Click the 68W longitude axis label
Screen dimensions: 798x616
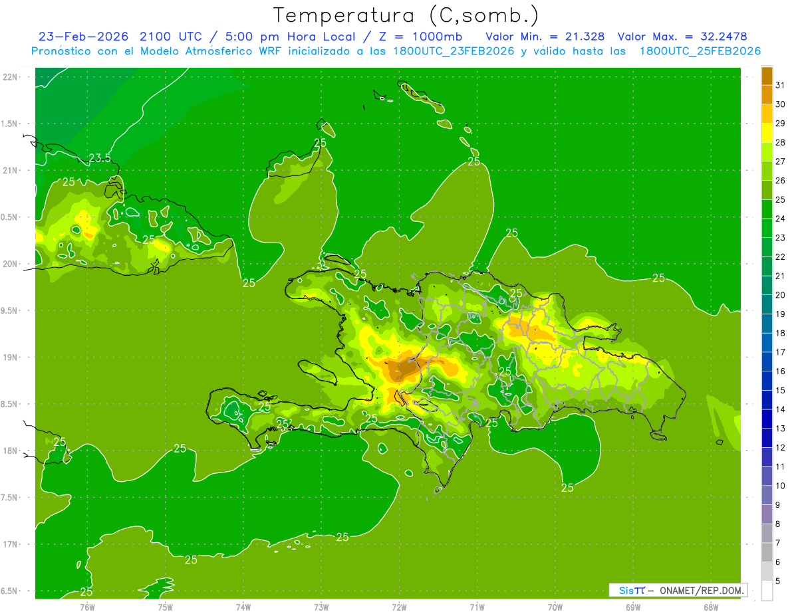711,607
